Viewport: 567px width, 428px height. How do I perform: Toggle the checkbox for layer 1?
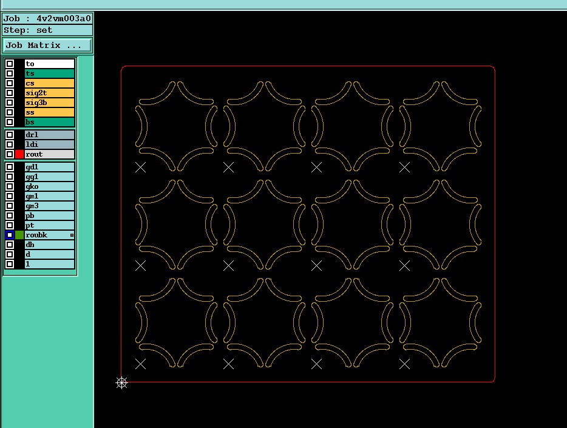click(x=10, y=264)
